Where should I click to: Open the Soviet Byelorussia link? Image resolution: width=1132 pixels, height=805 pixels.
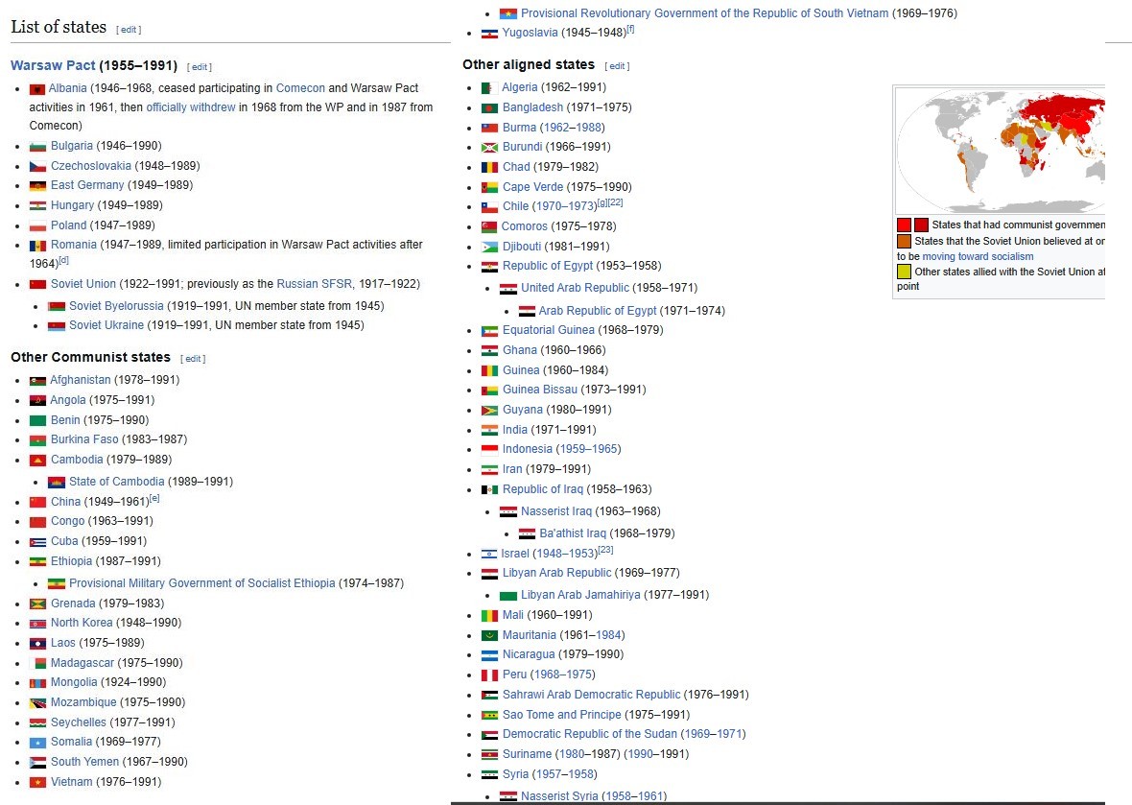click(x=116, y=306)
